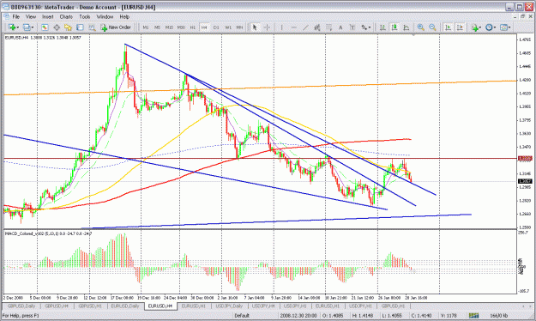The image size is (536, 321).
Task: Switch timeframe to MN
Action: 239,27
